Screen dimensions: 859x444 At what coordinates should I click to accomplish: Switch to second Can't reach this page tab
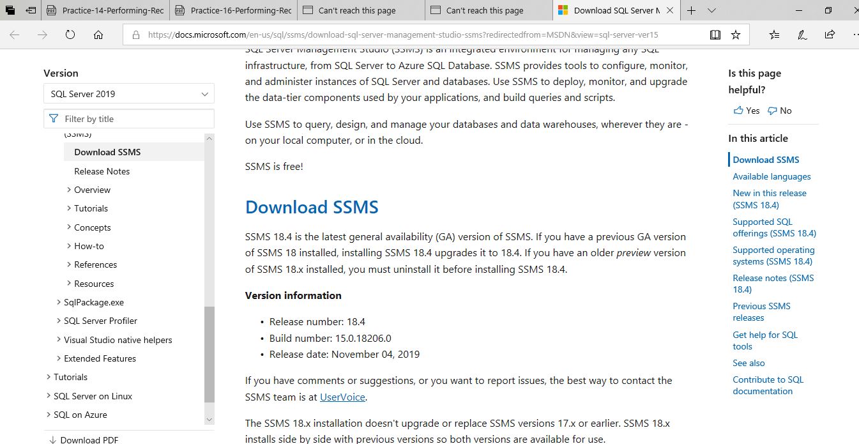(489, 10)
